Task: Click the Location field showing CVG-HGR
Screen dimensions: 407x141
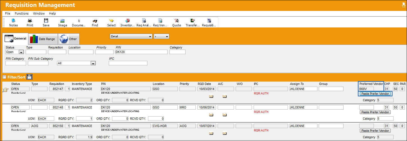Action: [x=165, y=126]
